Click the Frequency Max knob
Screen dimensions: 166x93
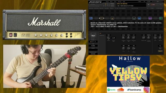click(x=129, y=38)
